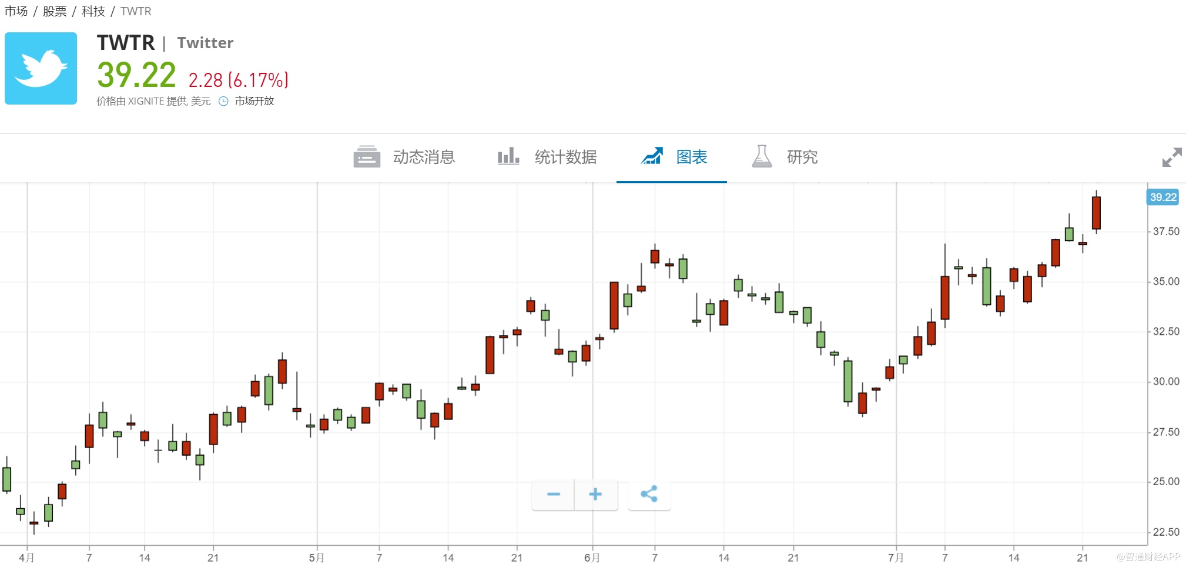
Task: Click the last red candlestick on the chart
Action: (x=1096, y=213)
